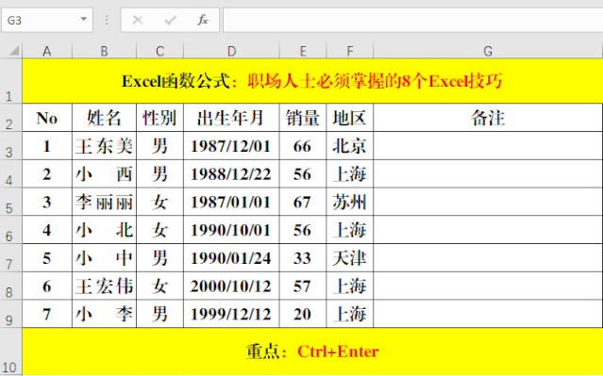
Task: Click the '出生年月' header cell
Action: pyautogui.click(x=231, y=118)
